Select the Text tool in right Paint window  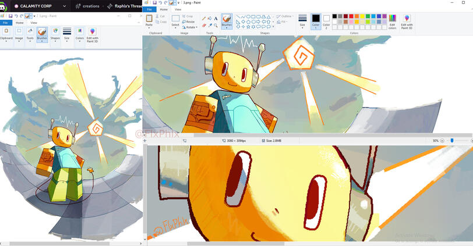click(x=216, y=19)
